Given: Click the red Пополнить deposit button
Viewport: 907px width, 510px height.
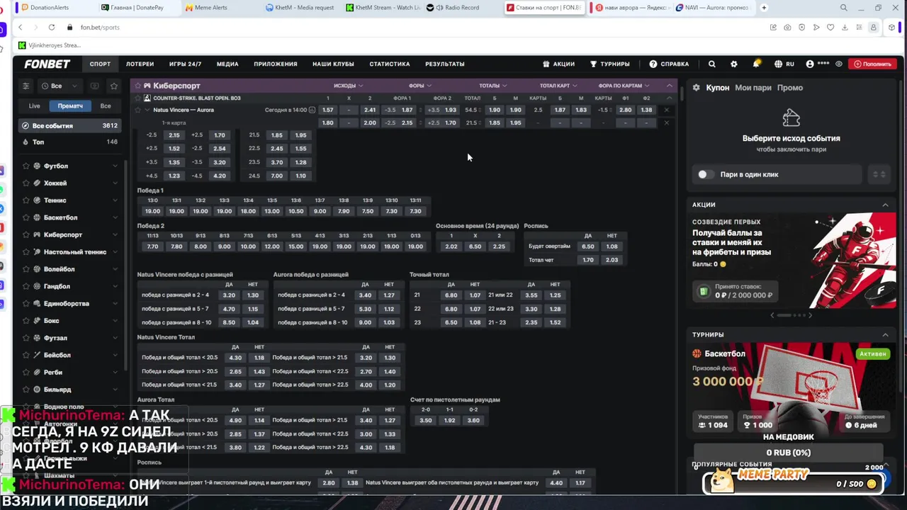Looking at the screenshot, I should click(872, 64).
